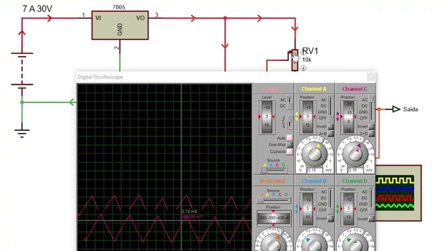Click the 10k resistance value
This screenshot has height=251, width=447.
[307, 60]
